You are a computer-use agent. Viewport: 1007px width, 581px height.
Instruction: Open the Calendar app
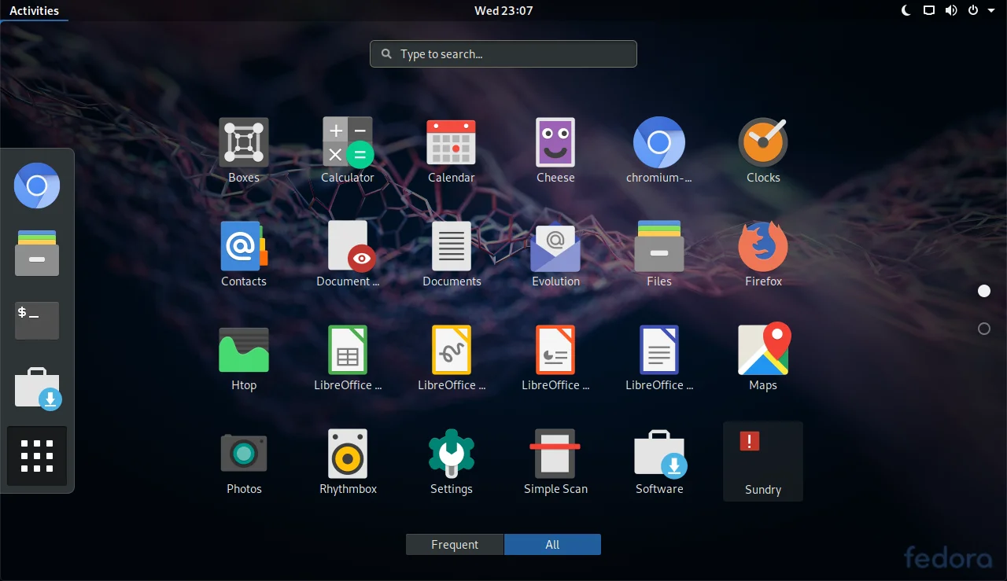point(452,151)
